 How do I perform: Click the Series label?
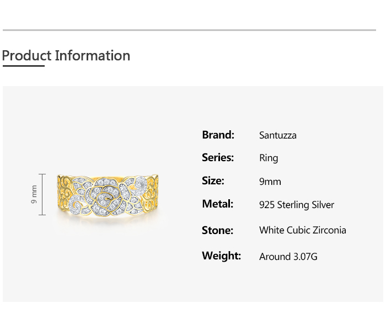218,158
